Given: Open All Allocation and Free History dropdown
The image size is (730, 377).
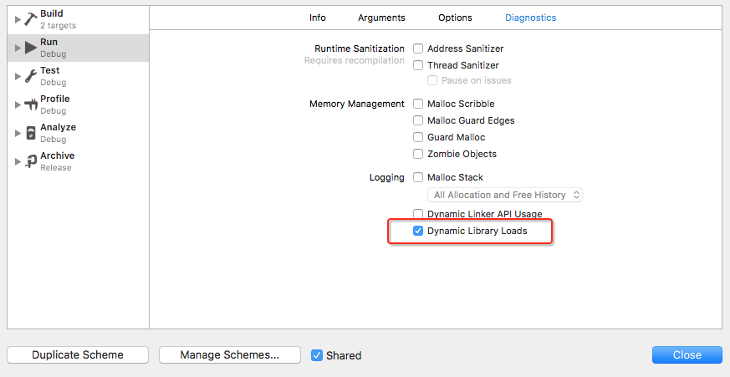Looking at the screenshot, I should [505, 195].
